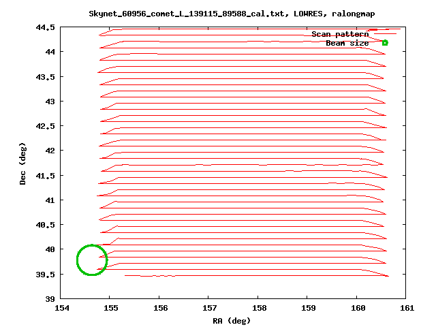Click the 44.5 tick label on Dec axis
436x327 pixels.
46,27
